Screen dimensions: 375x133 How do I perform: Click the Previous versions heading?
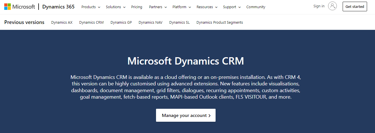click(x=24, y=22)
